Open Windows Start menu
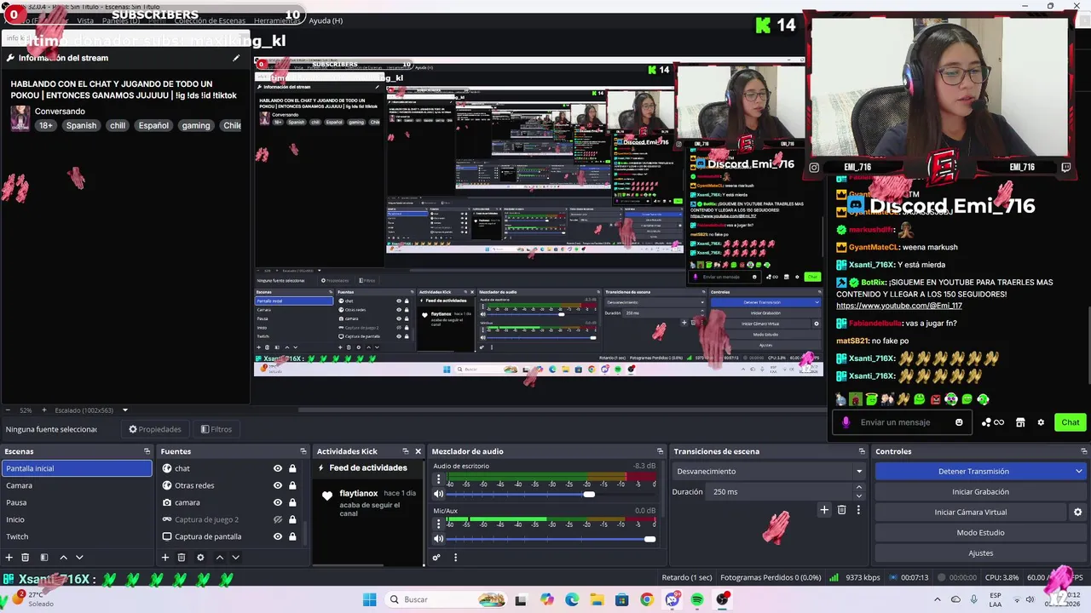Screen dimensions: 1091x613 pos(369,599)
